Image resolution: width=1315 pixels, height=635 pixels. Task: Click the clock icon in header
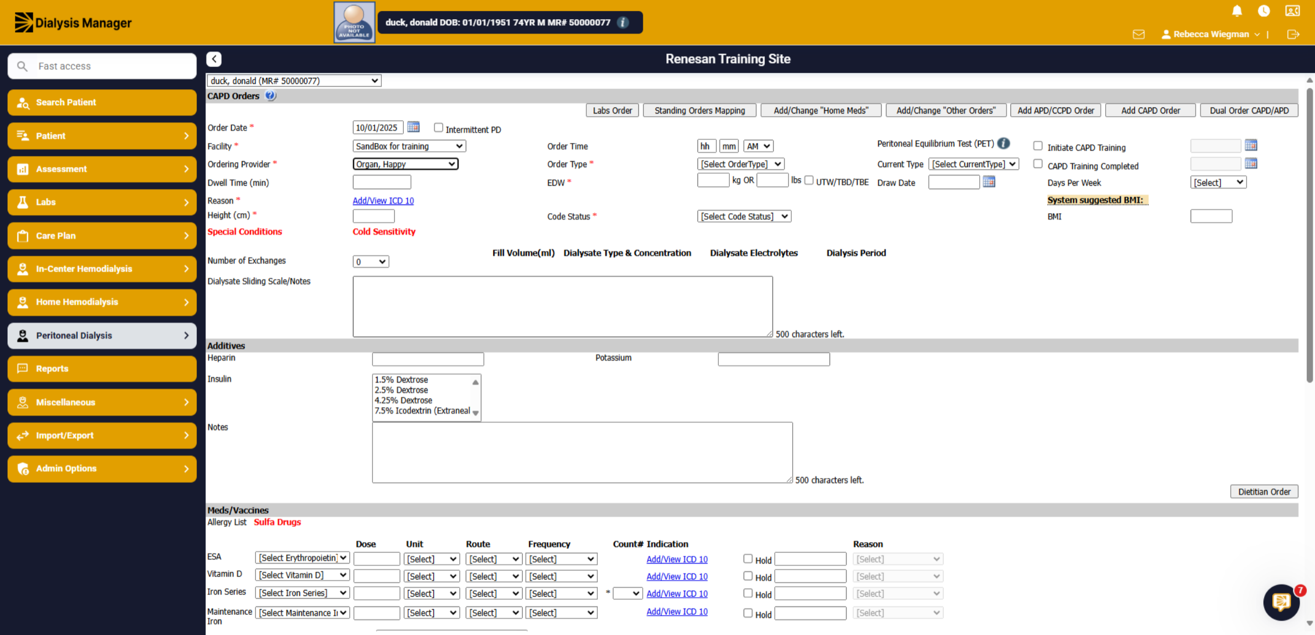(1264, 11)
